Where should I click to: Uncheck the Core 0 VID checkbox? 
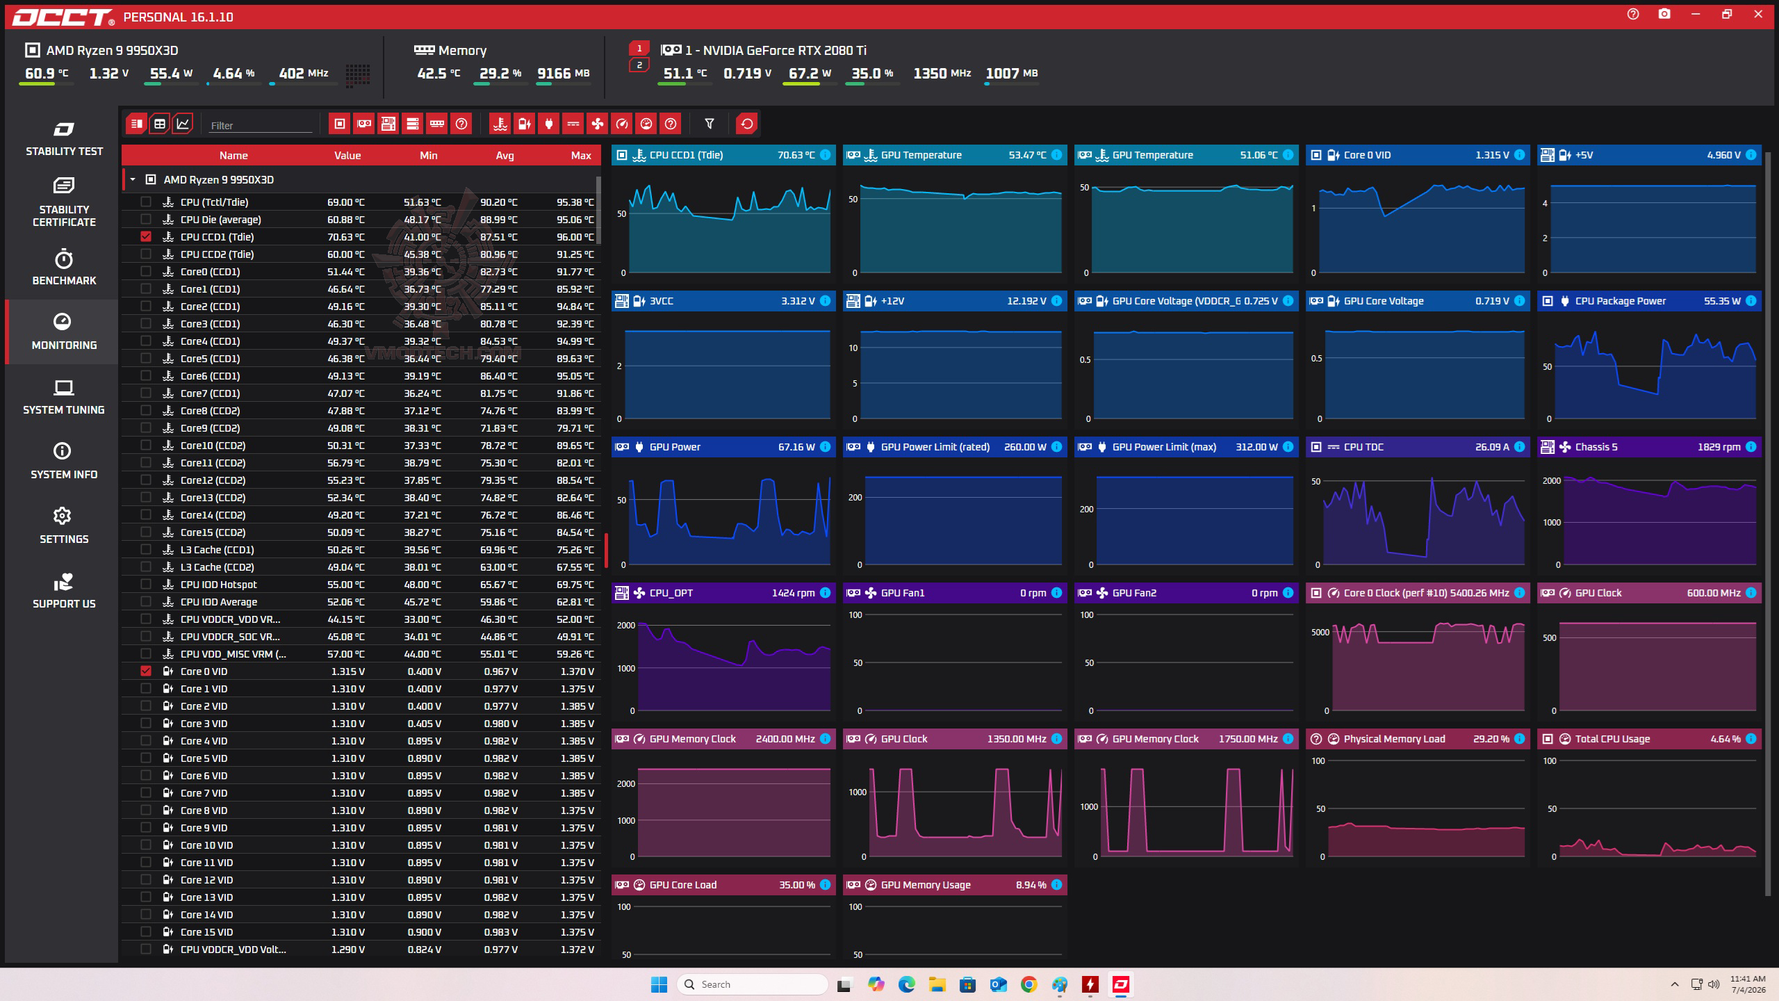tap(145, 671)
